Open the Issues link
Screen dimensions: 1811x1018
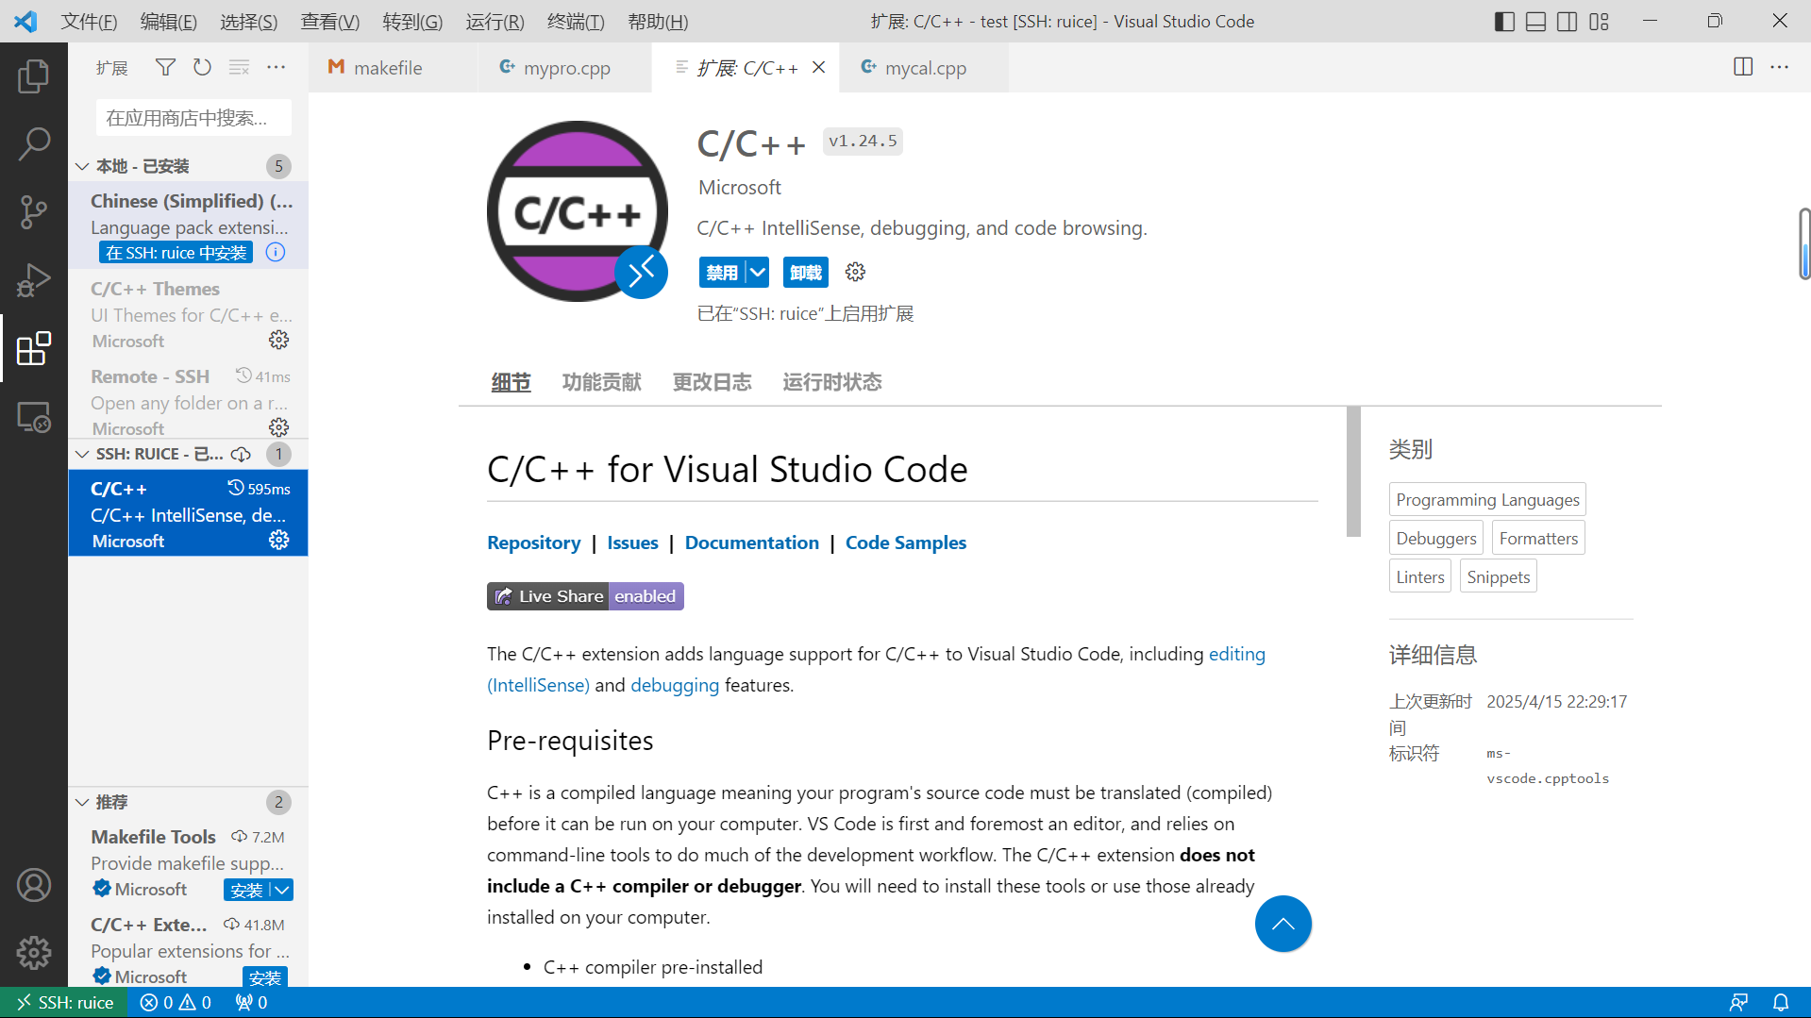tap(632, 542)
